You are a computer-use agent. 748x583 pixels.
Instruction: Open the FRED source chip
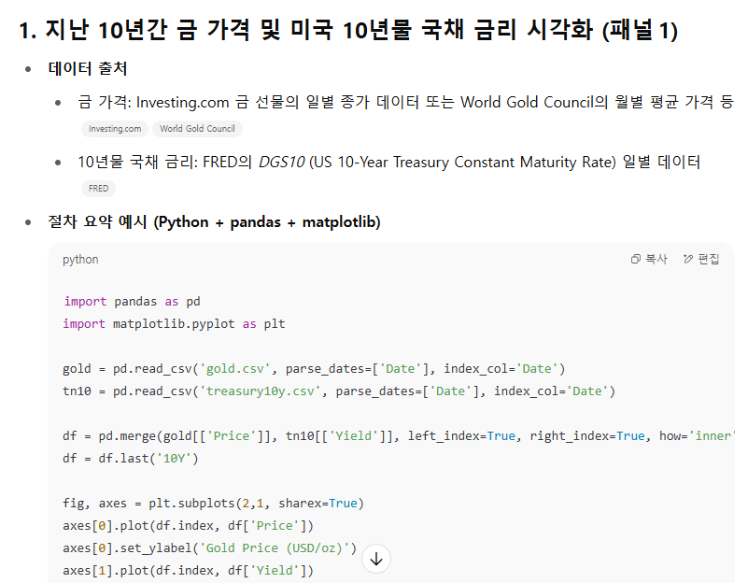click(x=98, y=189)
